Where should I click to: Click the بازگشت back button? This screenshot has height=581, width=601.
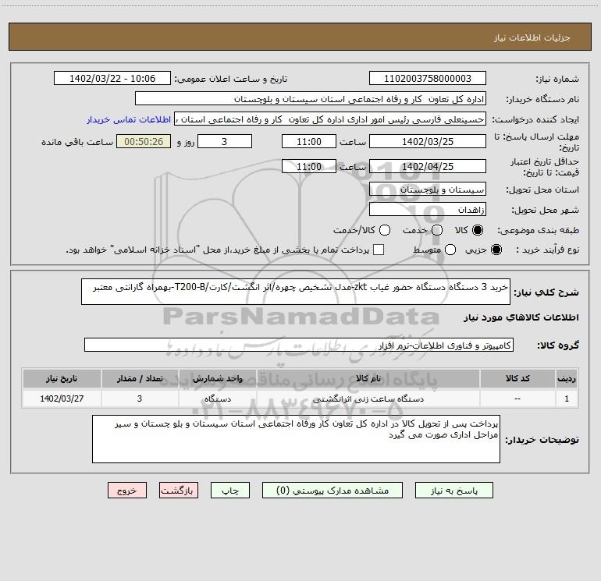[x=179, y=491]
